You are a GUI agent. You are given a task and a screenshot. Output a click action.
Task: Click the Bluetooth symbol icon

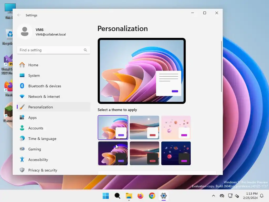click(x=22, y=86)
